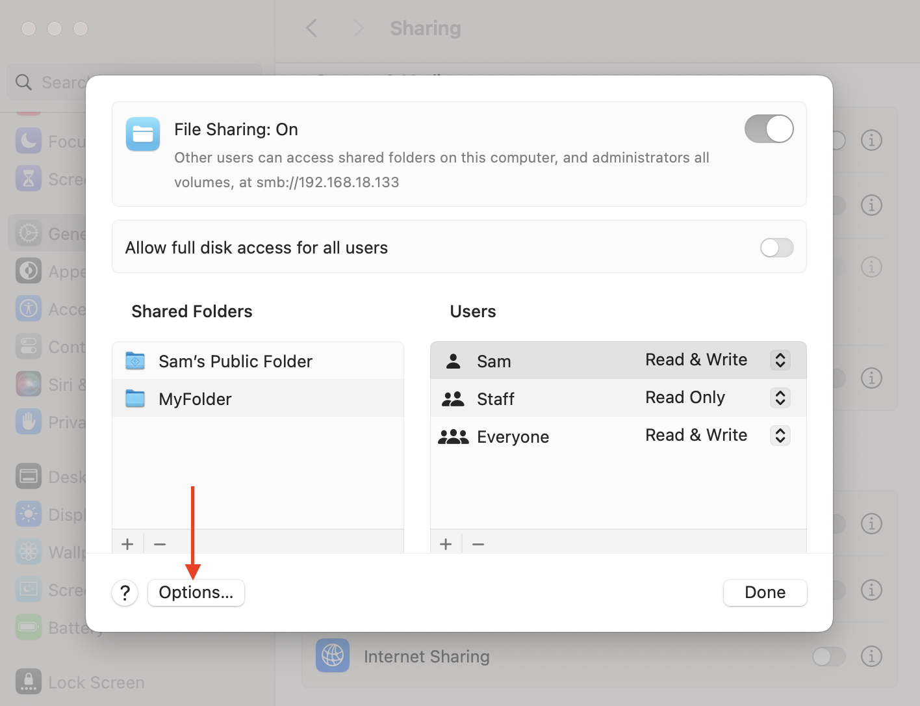Screen dimensions: 920x706
Task: Click the Siri icon in sidebar
Action: (x=29, y=384)
